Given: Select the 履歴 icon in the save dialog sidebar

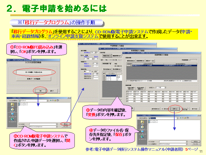Looking at the screenshot, I should pyautogui.click(x=142, y=123).
